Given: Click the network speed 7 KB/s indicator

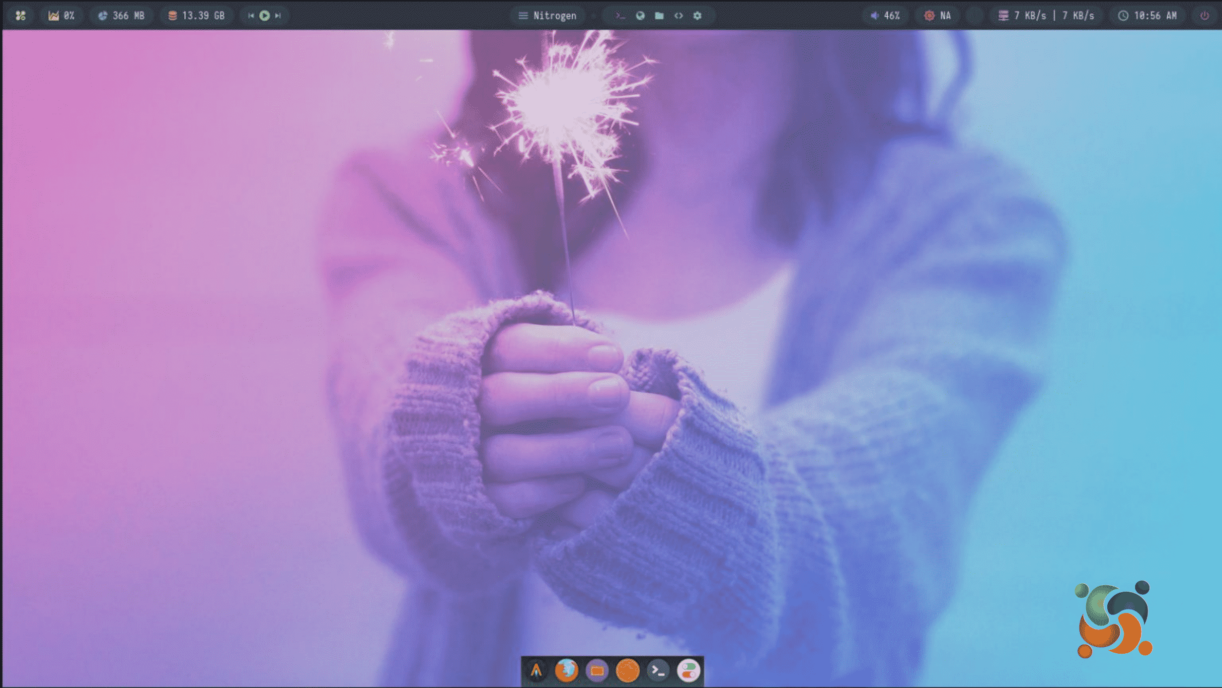Looking at the screenshot, I should [1046, 16].
